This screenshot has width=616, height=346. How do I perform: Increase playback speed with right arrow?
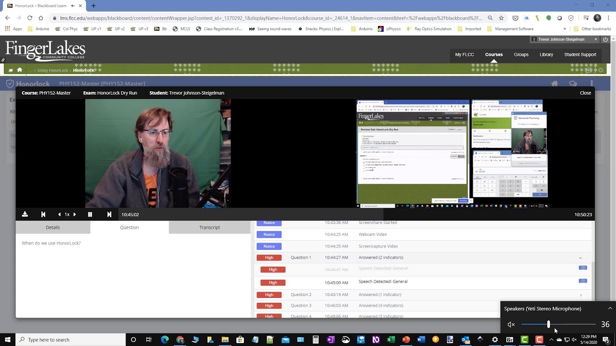(x=74, y=214)
